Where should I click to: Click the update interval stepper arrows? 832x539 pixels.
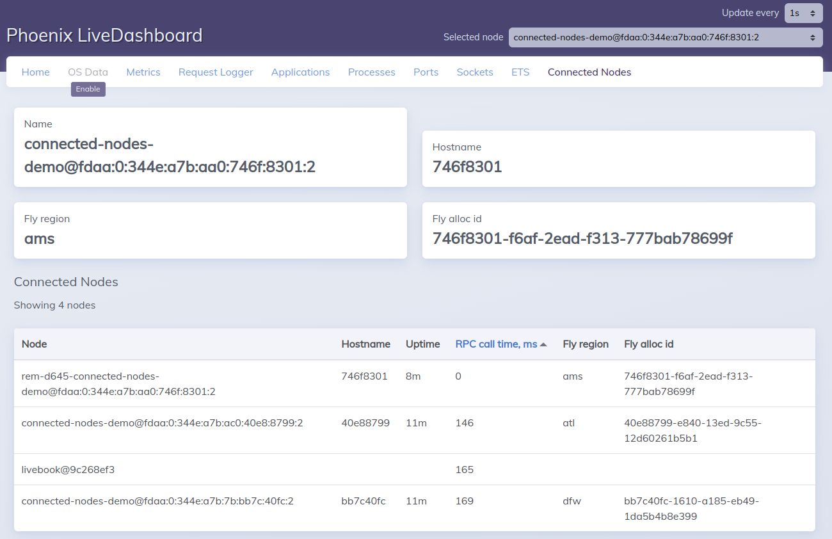pos(814,13)
